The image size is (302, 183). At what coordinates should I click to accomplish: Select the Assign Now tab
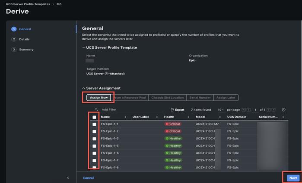pos(99,98)
